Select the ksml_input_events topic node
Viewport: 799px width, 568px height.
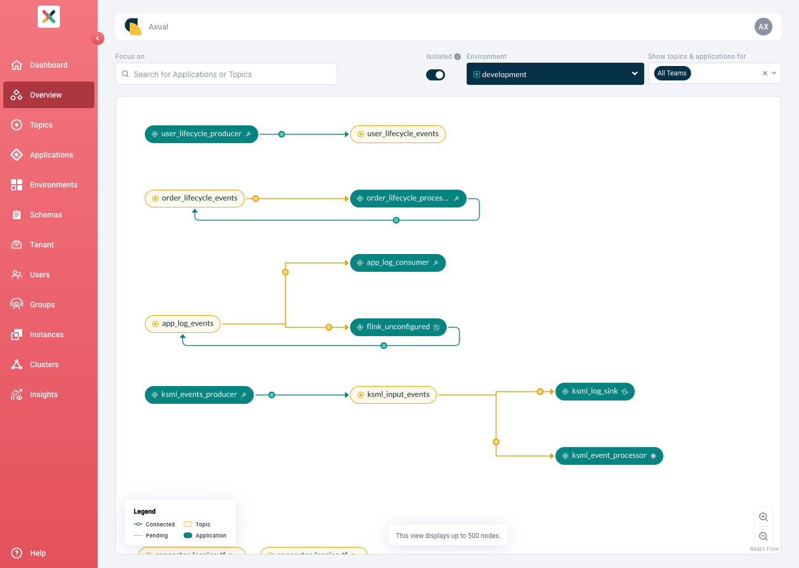tap(393, 395)
